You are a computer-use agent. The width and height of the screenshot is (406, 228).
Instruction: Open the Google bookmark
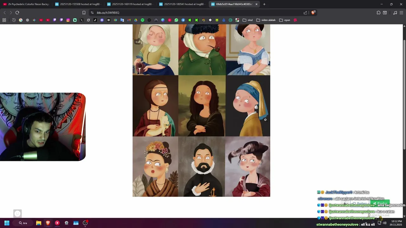[x=21, y=20]
